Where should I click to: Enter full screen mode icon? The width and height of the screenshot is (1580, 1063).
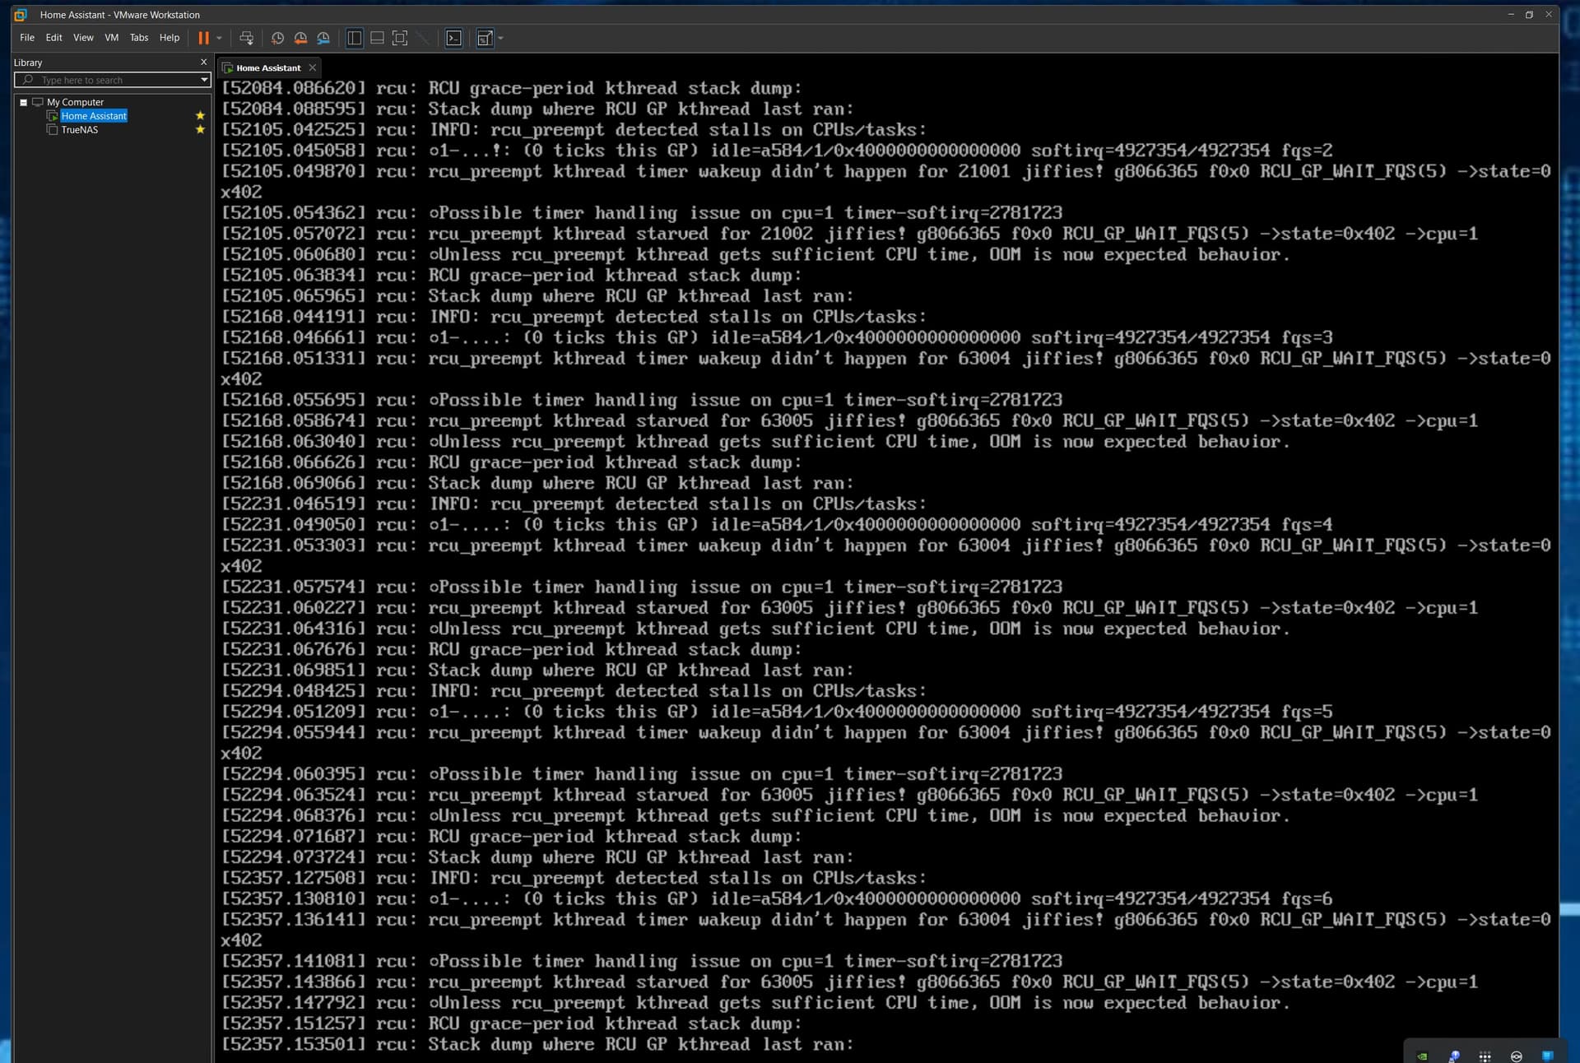[400, 38]
